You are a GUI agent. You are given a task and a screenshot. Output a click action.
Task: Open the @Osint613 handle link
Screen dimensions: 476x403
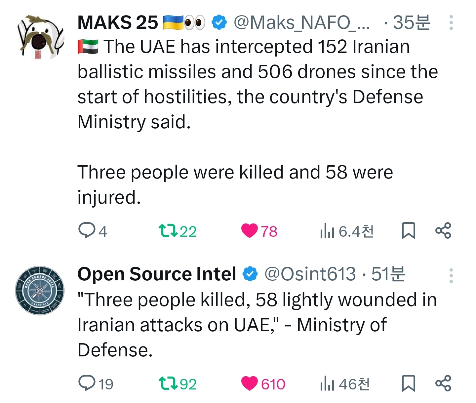click(x=310, y=274)
